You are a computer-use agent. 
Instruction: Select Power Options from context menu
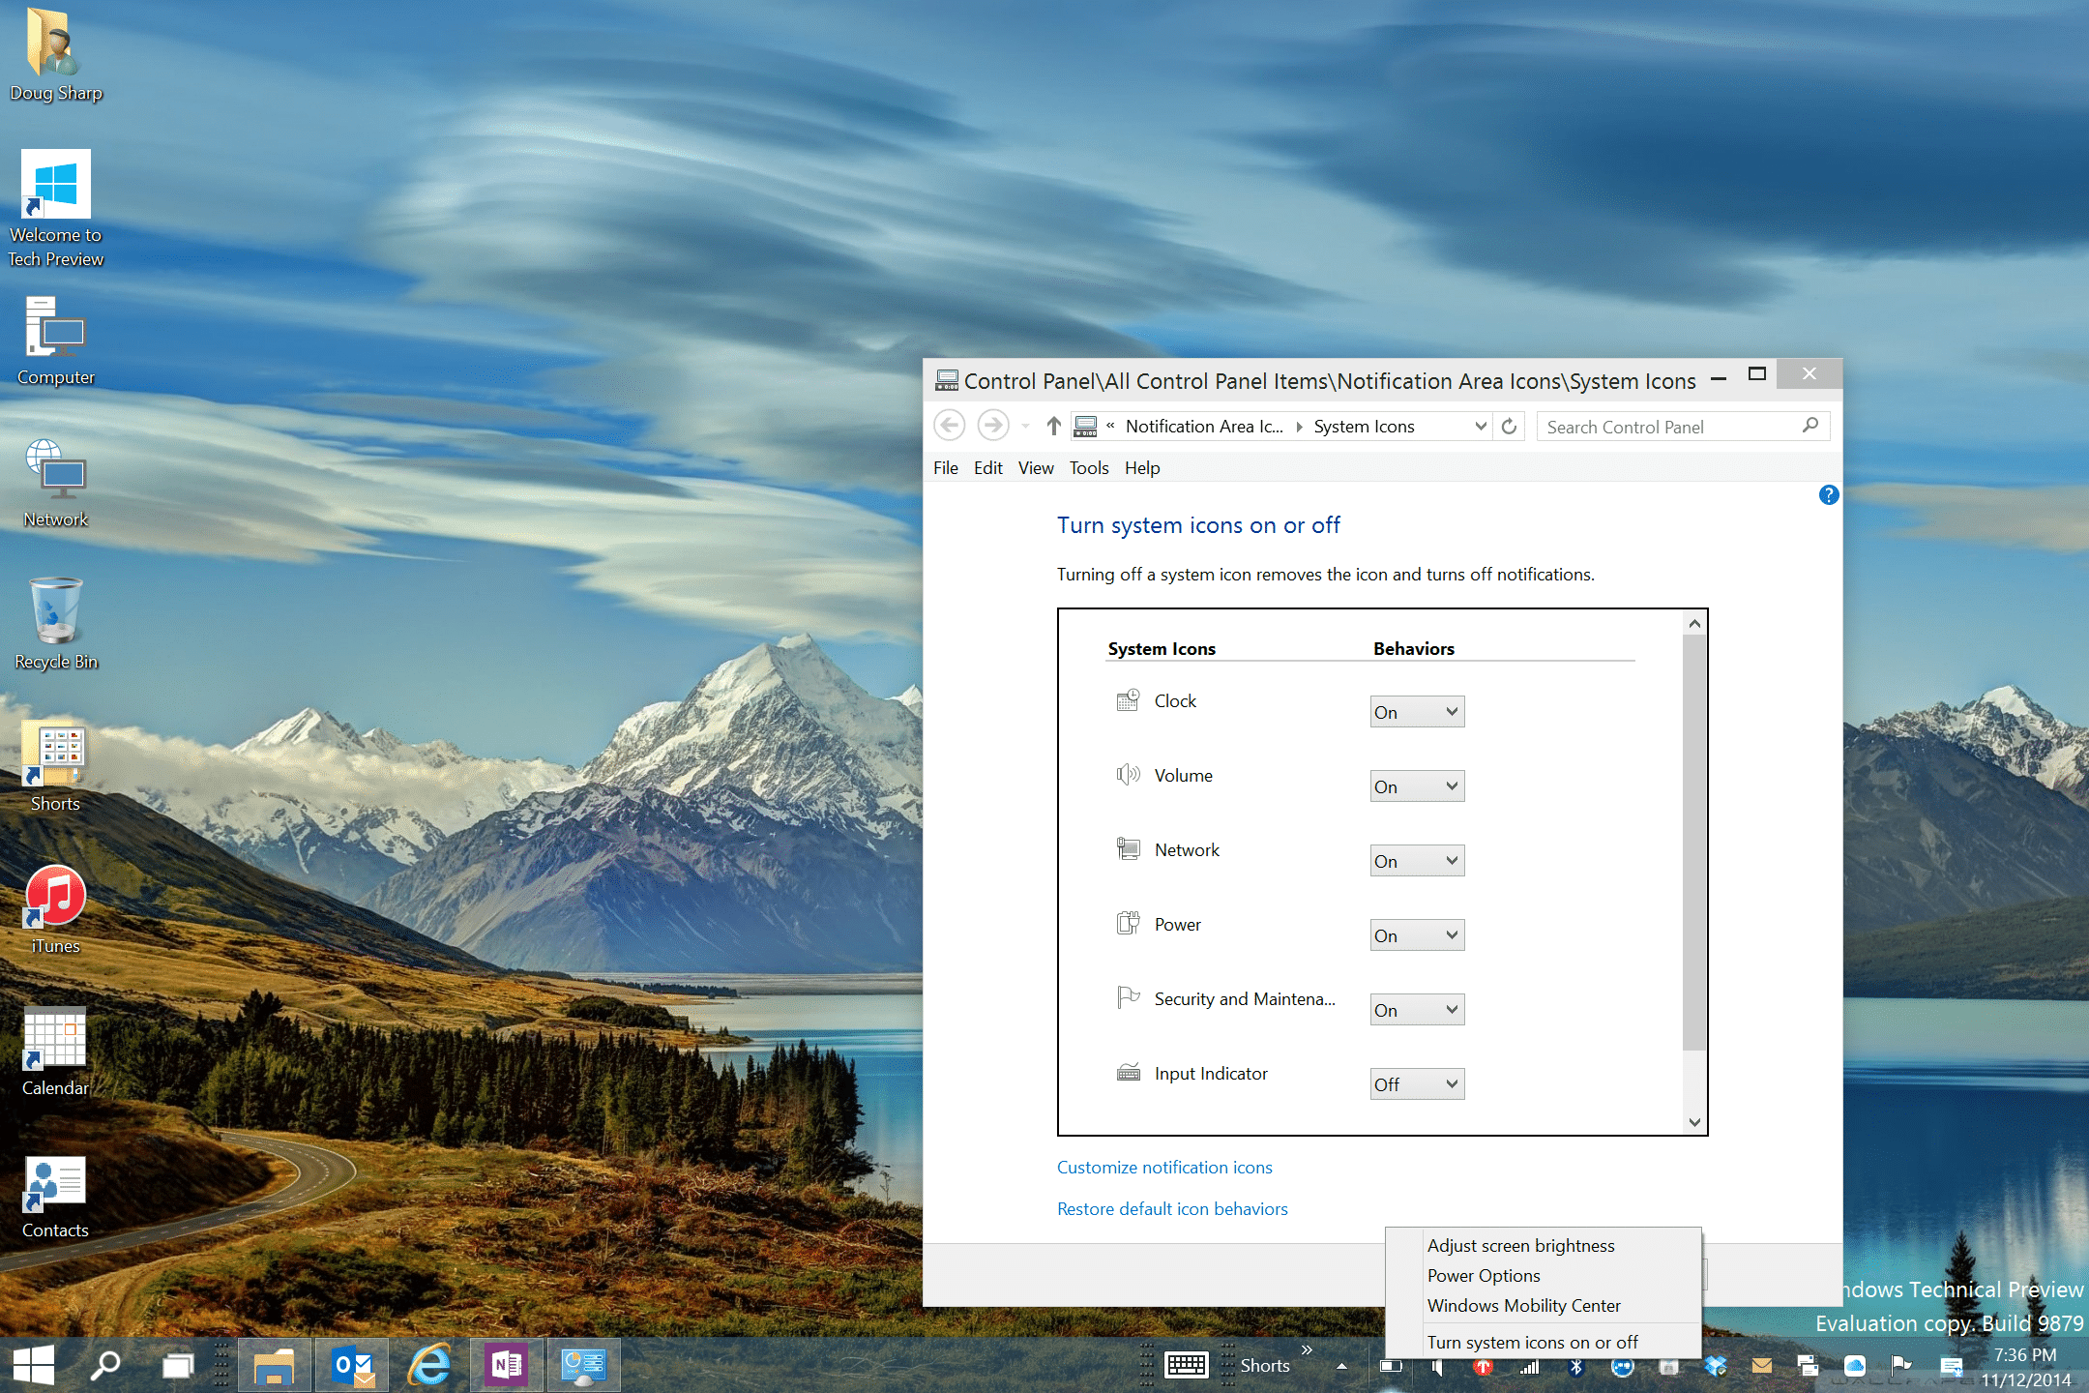coord(1483,1275)
